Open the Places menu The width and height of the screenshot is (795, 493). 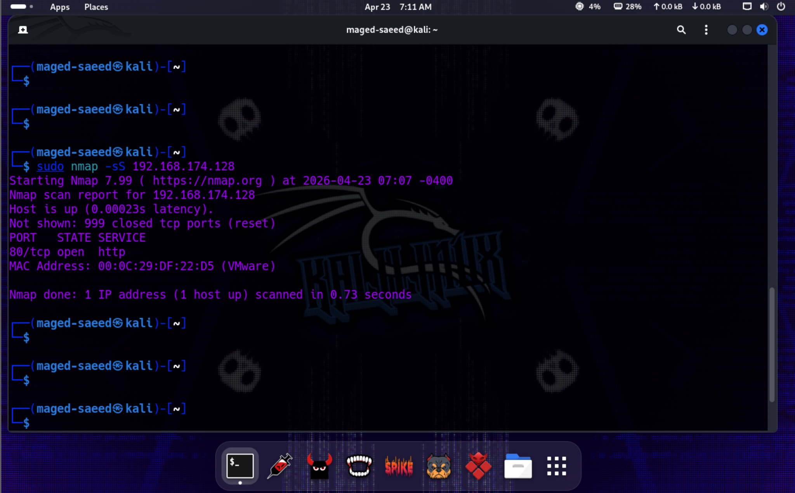(95, 7)
